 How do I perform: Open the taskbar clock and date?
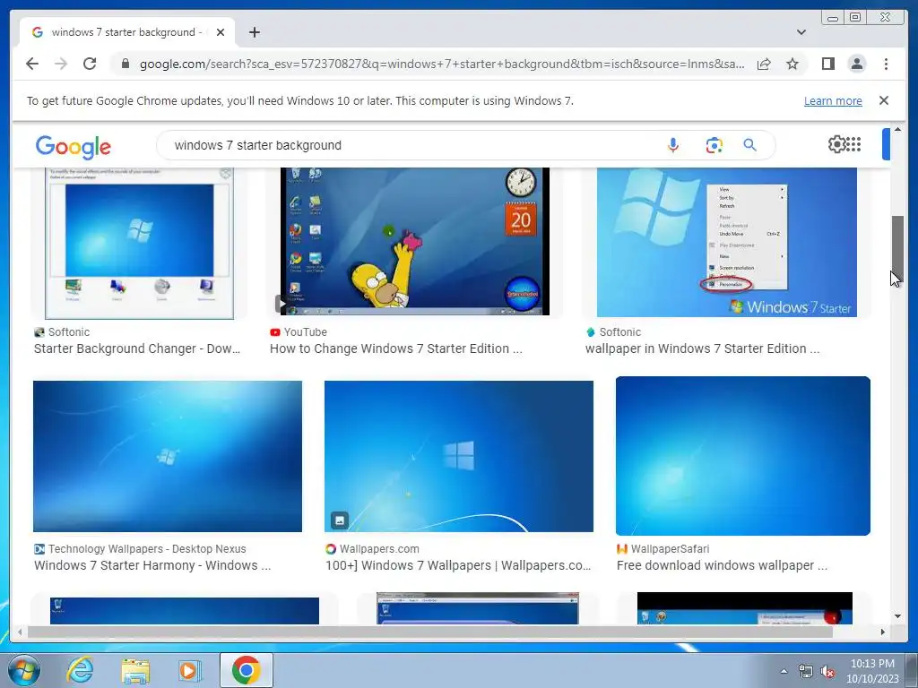pyautogui.click(x=872, y=671)
